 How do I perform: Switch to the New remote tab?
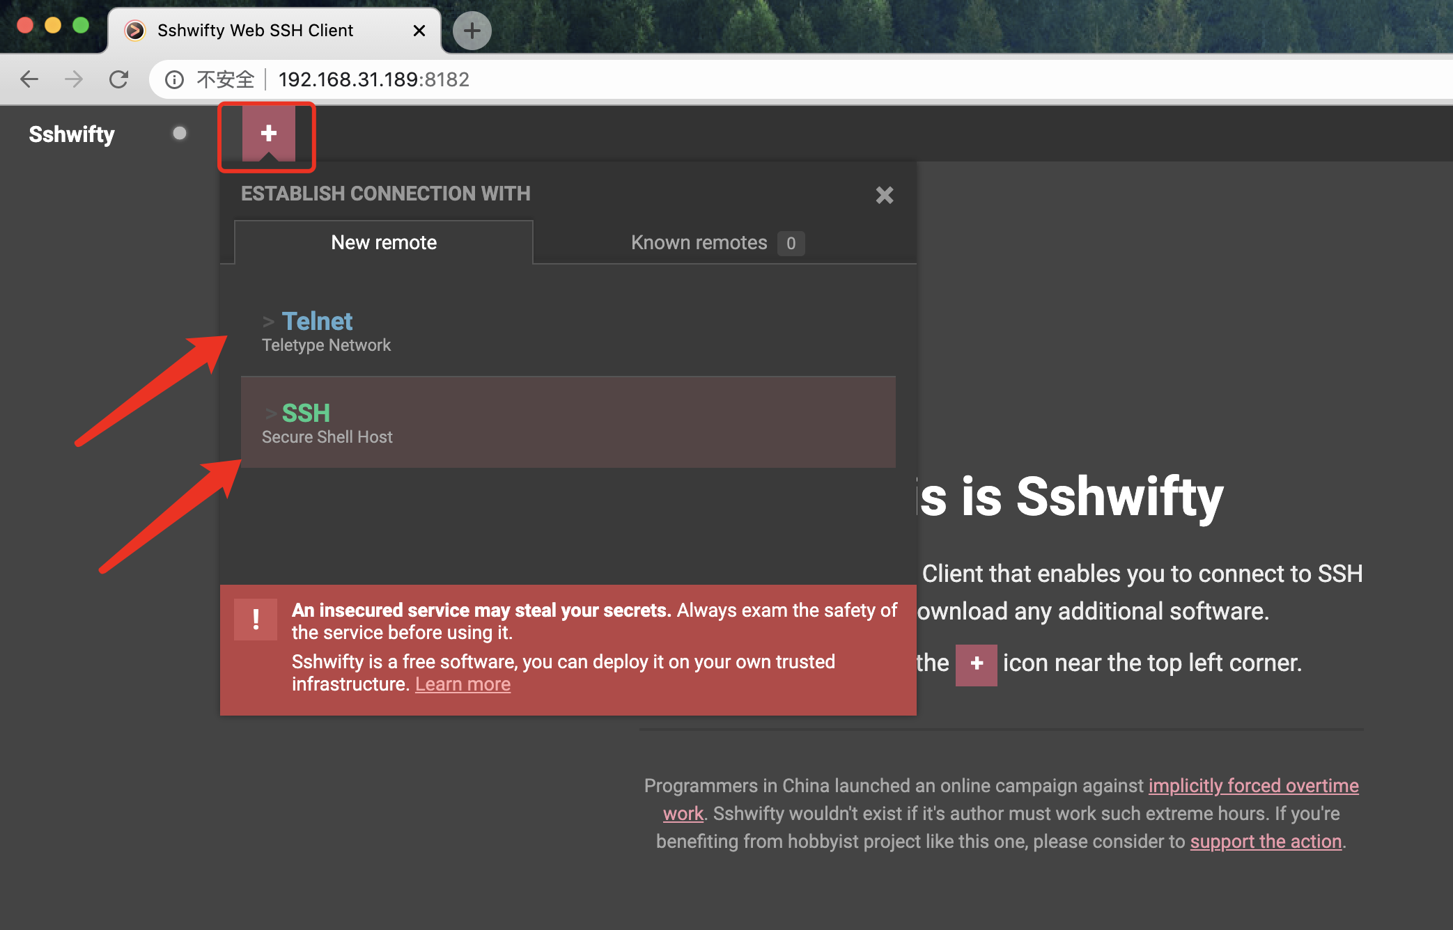(384, 242)
